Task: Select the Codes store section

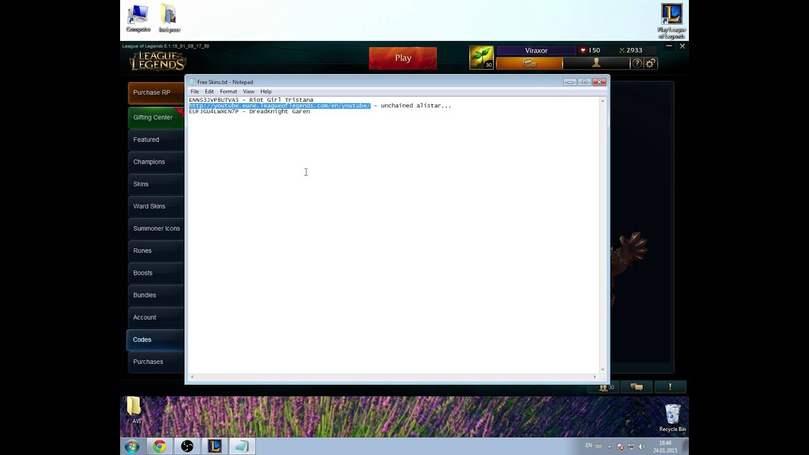Action: coord(155,339)
